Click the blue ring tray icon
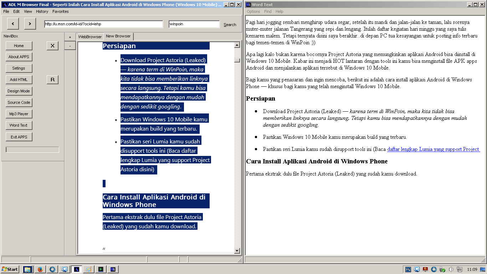Screen dimensions: 487x274 [x=434, y=269]
